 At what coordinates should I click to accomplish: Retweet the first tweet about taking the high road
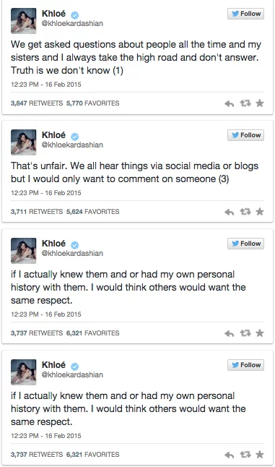click(245, 103)
